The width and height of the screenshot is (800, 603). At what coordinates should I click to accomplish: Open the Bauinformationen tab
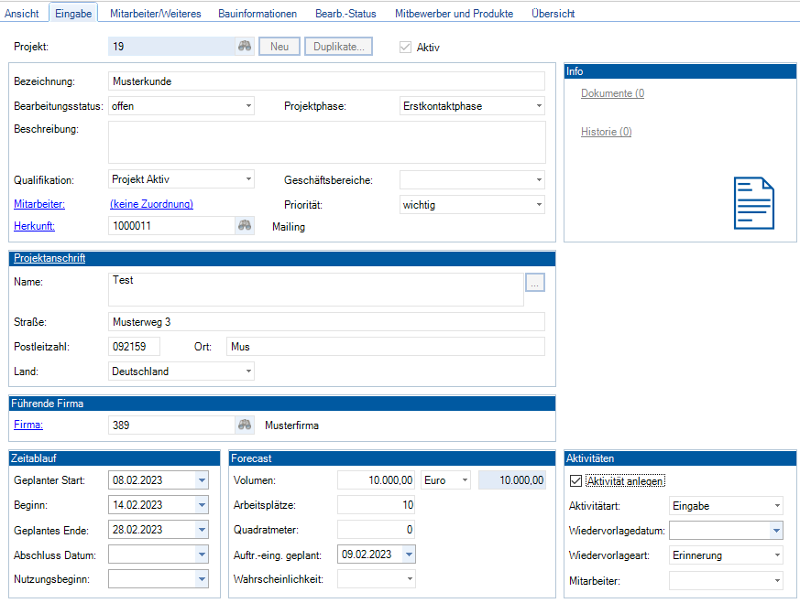coord(258,14)
